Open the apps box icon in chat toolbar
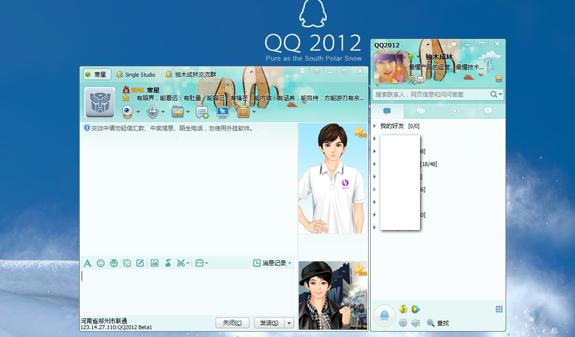This screenshot has height=337, width=575. (x=243, y=112)
